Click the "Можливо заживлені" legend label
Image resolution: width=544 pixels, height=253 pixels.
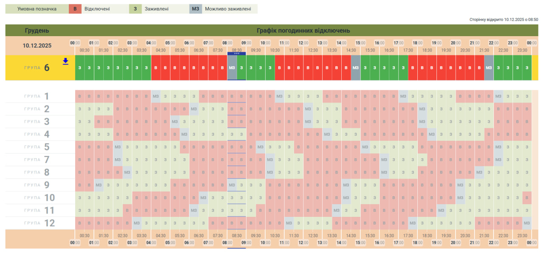[x=228, y=9]
